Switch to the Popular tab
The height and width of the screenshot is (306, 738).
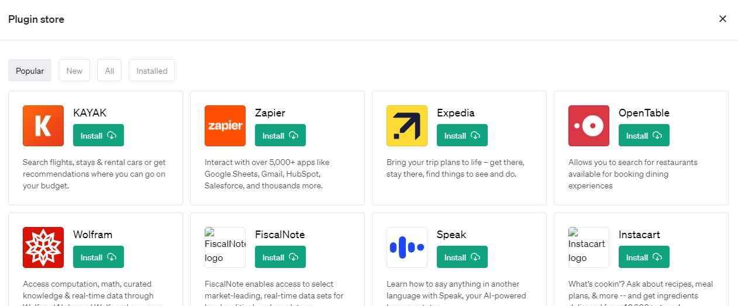30,71
